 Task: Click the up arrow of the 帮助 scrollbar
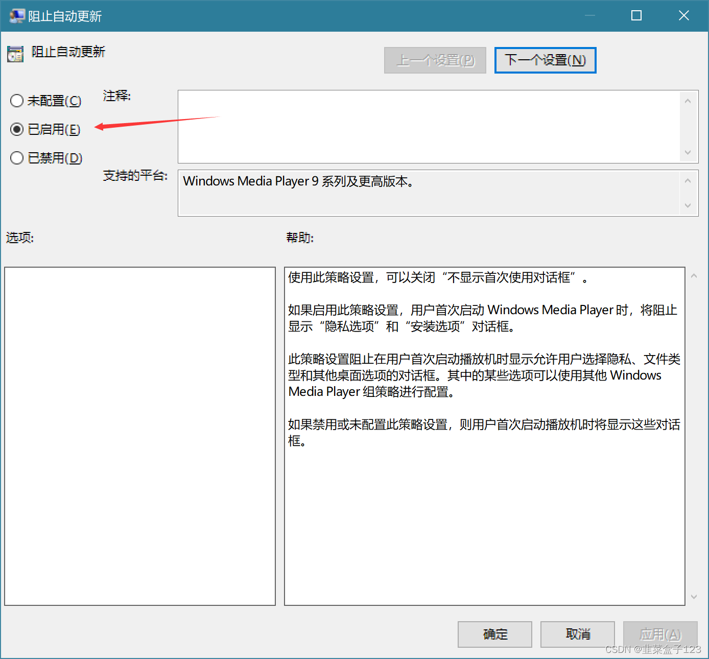coord(694,276)
